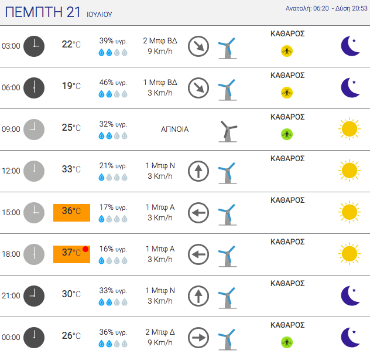Click the green mosquito icon at 00:00

(x=287, y=342)
